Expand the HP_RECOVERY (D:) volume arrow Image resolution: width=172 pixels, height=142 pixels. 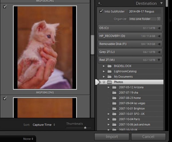tap(159, 36)
